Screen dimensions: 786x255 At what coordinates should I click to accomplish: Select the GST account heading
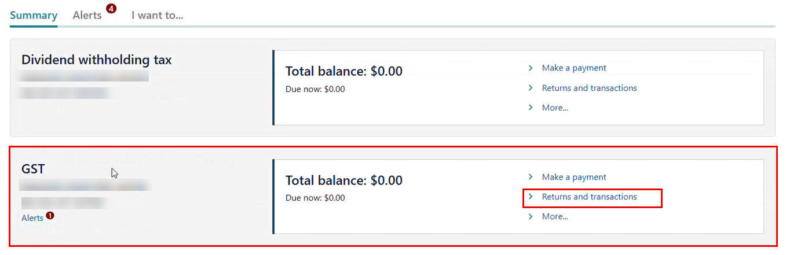(33, 169)
